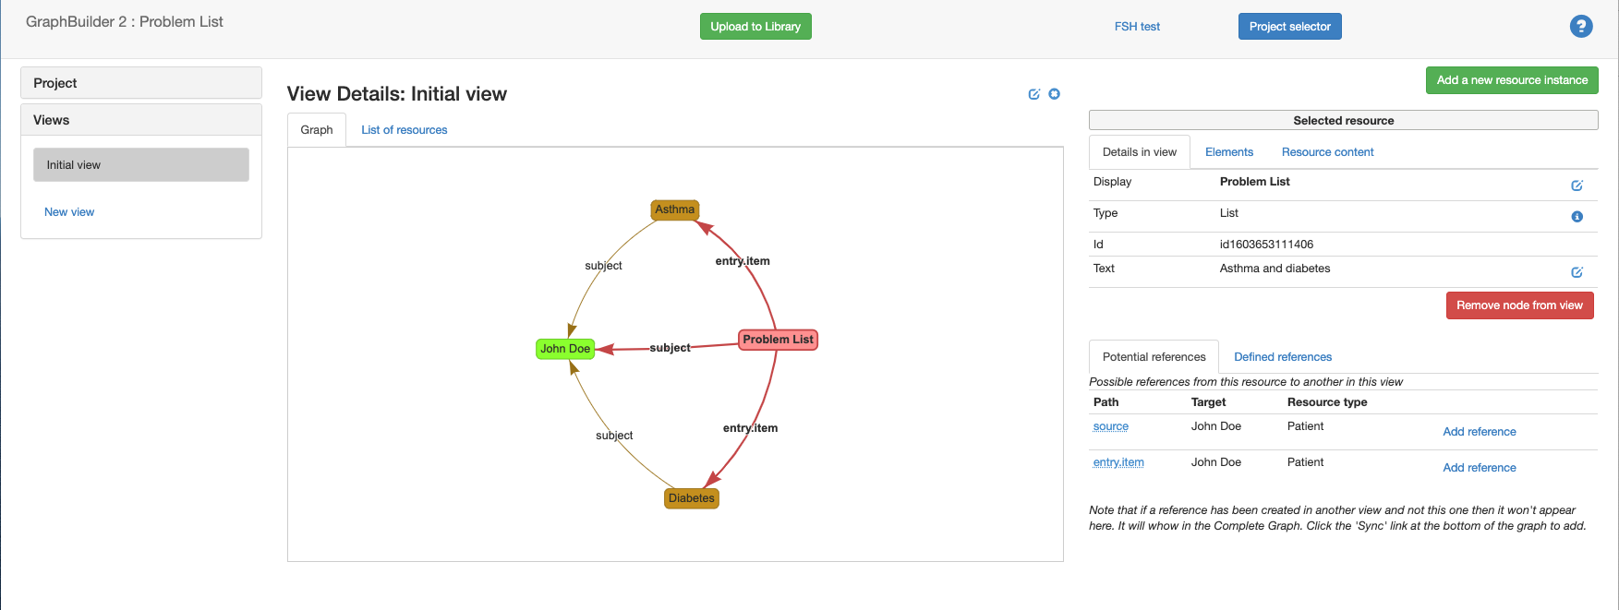
Task: Expand the Project panel header
Action: (x=141, y=83)
